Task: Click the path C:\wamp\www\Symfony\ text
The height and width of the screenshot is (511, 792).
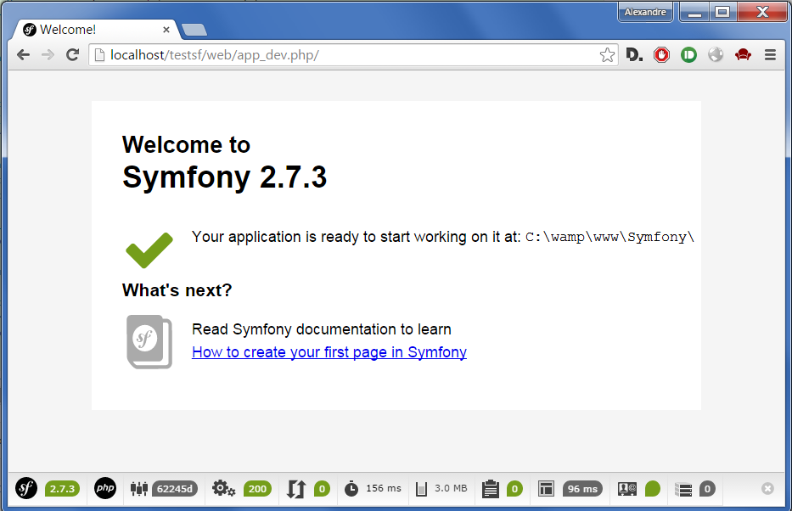Action: pos(609,237)
